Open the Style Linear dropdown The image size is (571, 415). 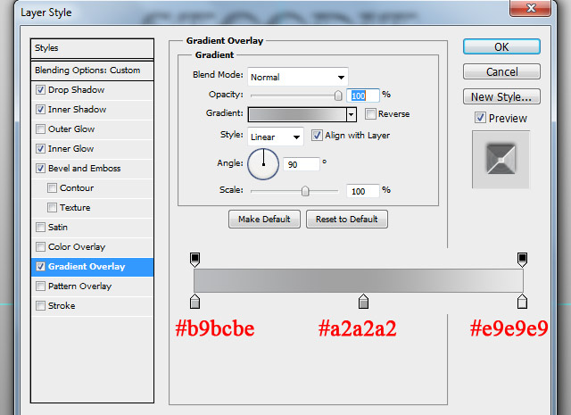click(x=276, y=137)
